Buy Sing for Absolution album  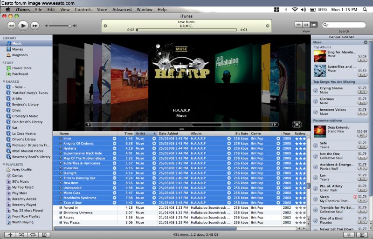click(362, 60)
